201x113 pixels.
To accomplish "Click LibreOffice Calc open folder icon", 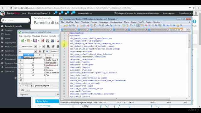I will click(x=29, y=41).
